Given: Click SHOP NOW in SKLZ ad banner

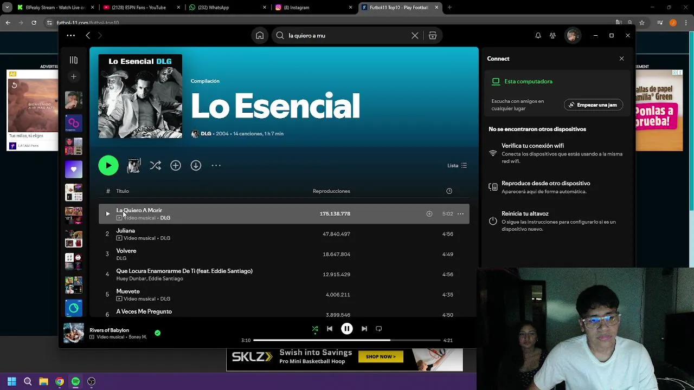Looking at the screenshot, I should (x=381, y=356).
